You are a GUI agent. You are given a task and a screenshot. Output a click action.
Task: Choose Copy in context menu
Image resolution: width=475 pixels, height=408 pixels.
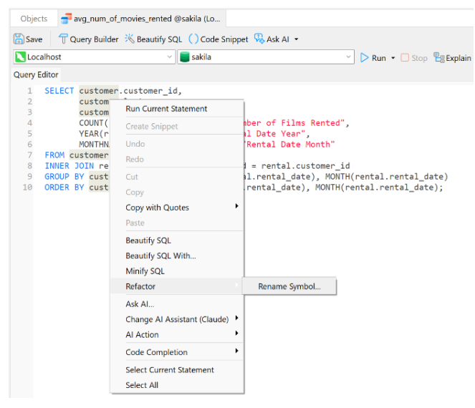coord(177,193)
